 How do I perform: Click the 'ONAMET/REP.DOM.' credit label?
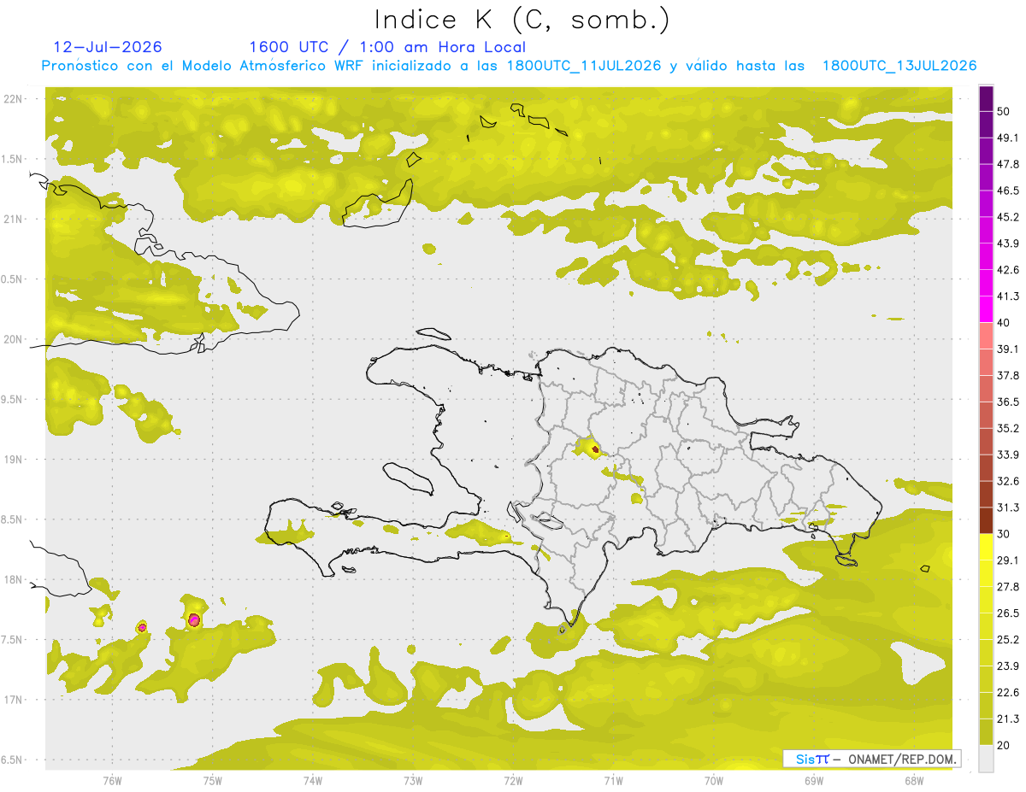[903, 759]
